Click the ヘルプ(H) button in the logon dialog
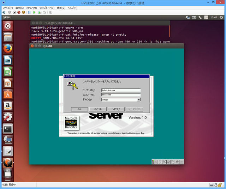 (x=116, y=109)
